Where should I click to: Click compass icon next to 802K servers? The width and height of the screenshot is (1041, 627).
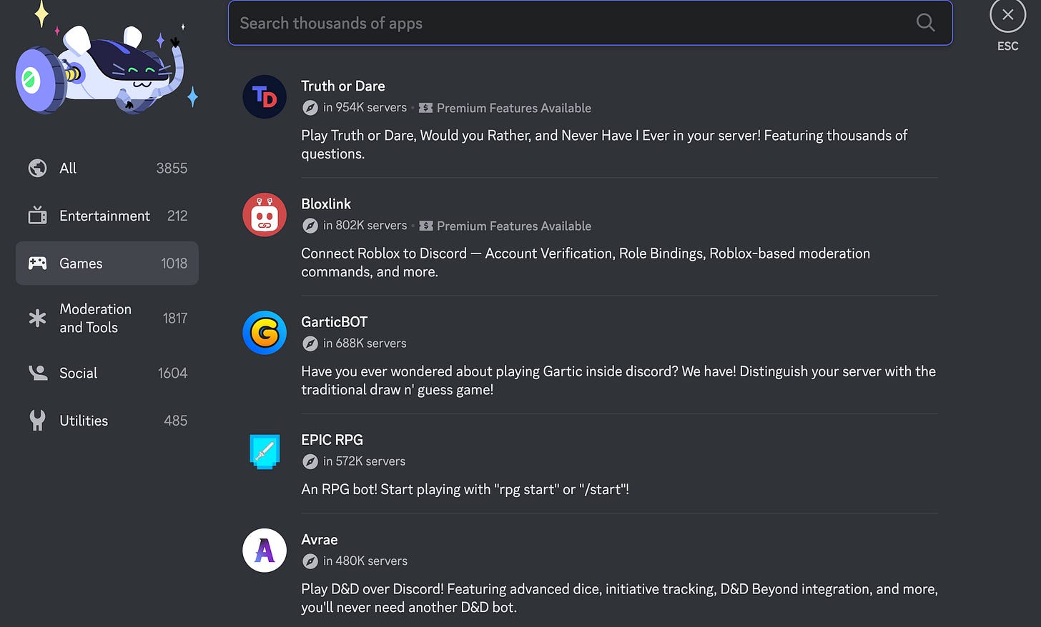click(x=310, y=226)
